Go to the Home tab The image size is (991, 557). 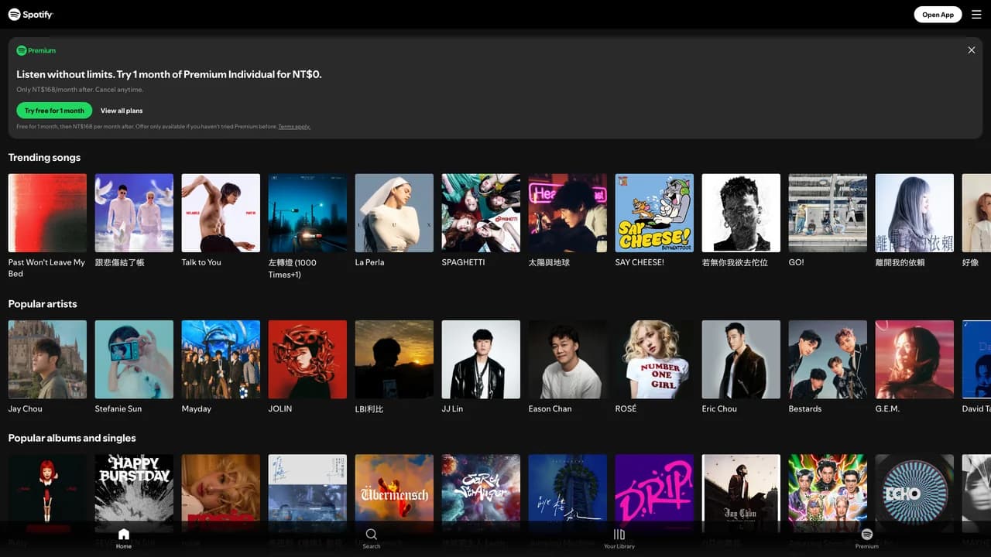pyautogui.click(x=124, y=538)
